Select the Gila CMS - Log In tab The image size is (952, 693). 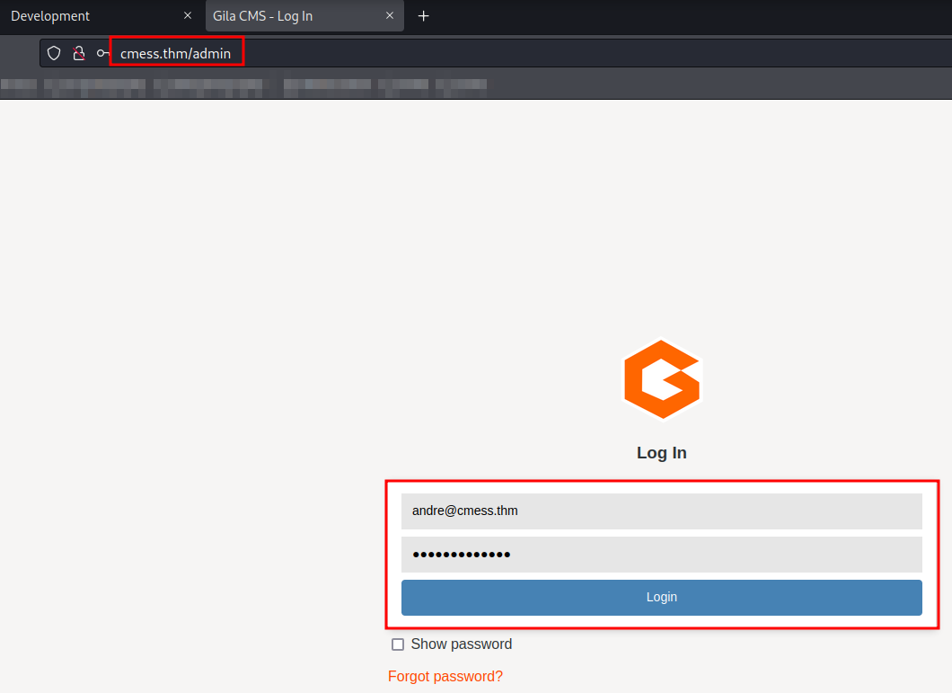point(304,16)
